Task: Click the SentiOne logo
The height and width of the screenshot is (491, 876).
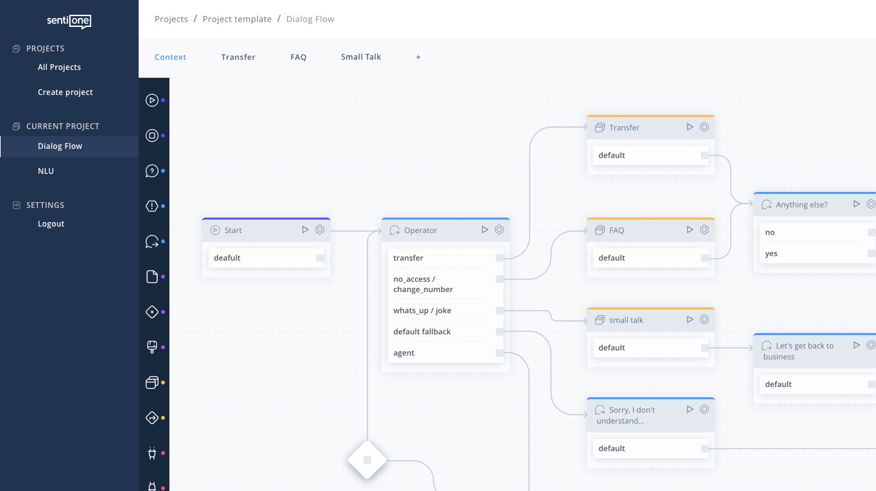Action: click(69, 21)
